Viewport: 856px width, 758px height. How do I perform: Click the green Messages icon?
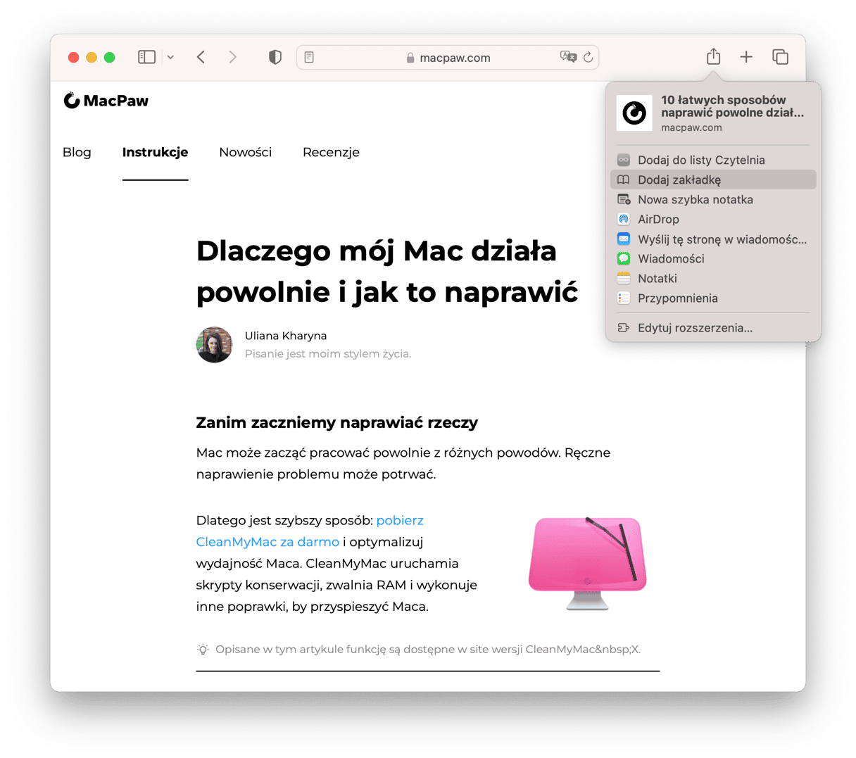coord(624,258)
